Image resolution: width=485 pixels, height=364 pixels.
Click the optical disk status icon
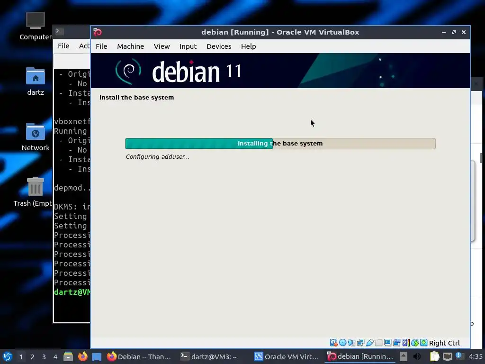click(x=343, y=343)
